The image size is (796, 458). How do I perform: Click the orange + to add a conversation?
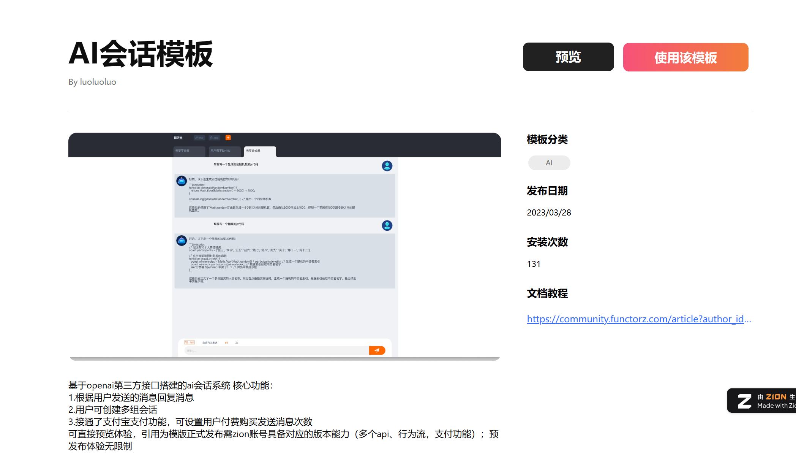(x=227, y=138)
